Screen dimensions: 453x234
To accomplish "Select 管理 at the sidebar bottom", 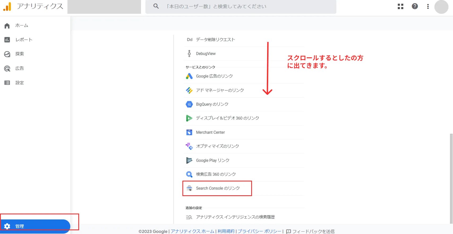I will [x=35, y=226].
